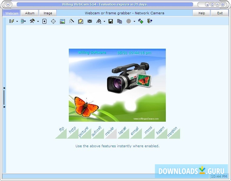Click the checklist lightning toolbar icon
Viewport: 231px width, 181px height.
[x=12, y=21]
